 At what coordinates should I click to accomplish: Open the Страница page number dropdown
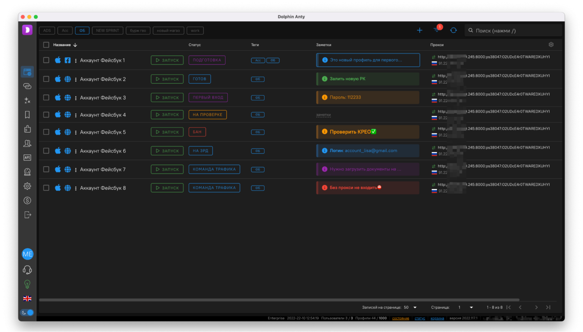[466, 307]
